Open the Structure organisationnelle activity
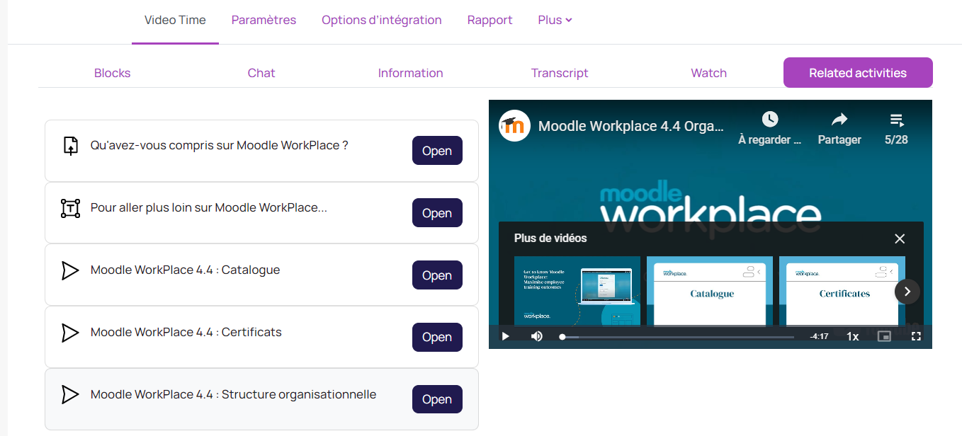This screenshot has height=436, width=962. (x=437, y=399)
